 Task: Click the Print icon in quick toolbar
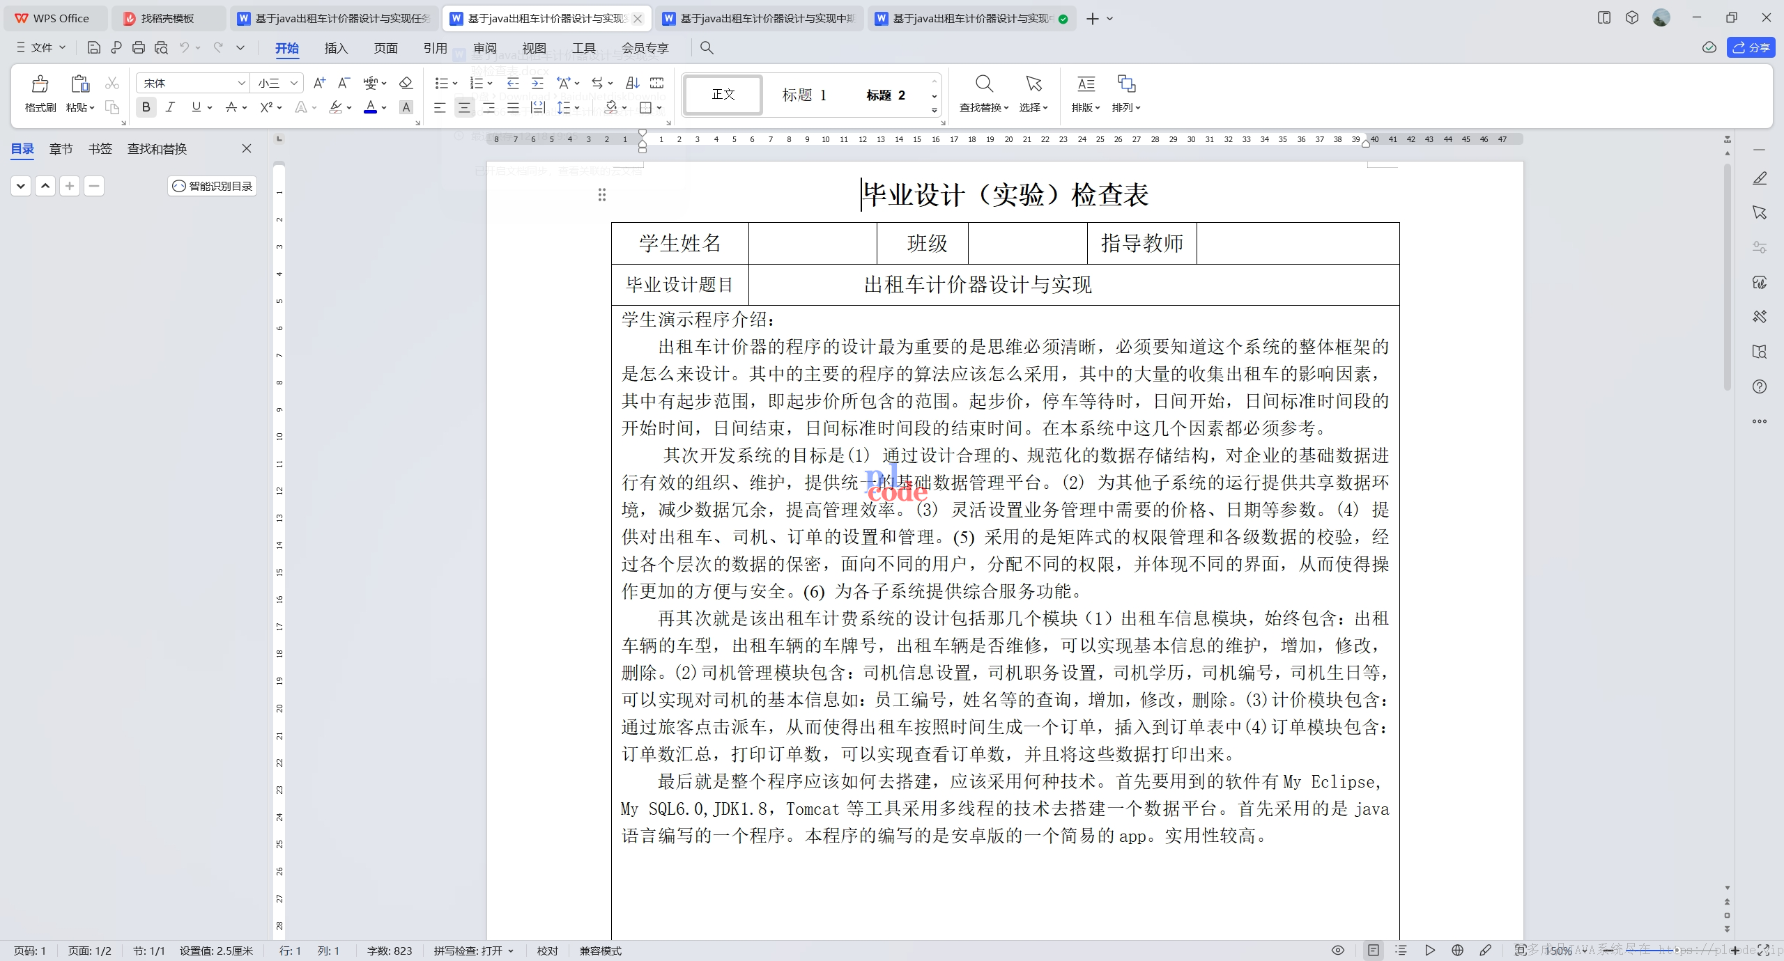pos(139,47)
